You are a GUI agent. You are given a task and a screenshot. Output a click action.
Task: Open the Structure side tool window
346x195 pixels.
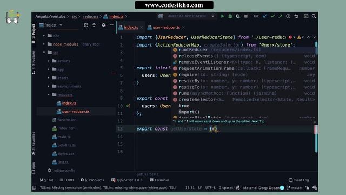[34, 62]
